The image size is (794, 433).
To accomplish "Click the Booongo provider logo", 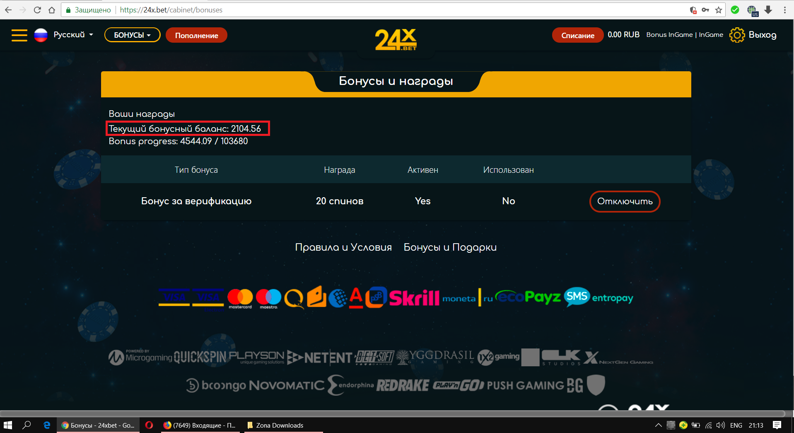I will pos(216,385).
